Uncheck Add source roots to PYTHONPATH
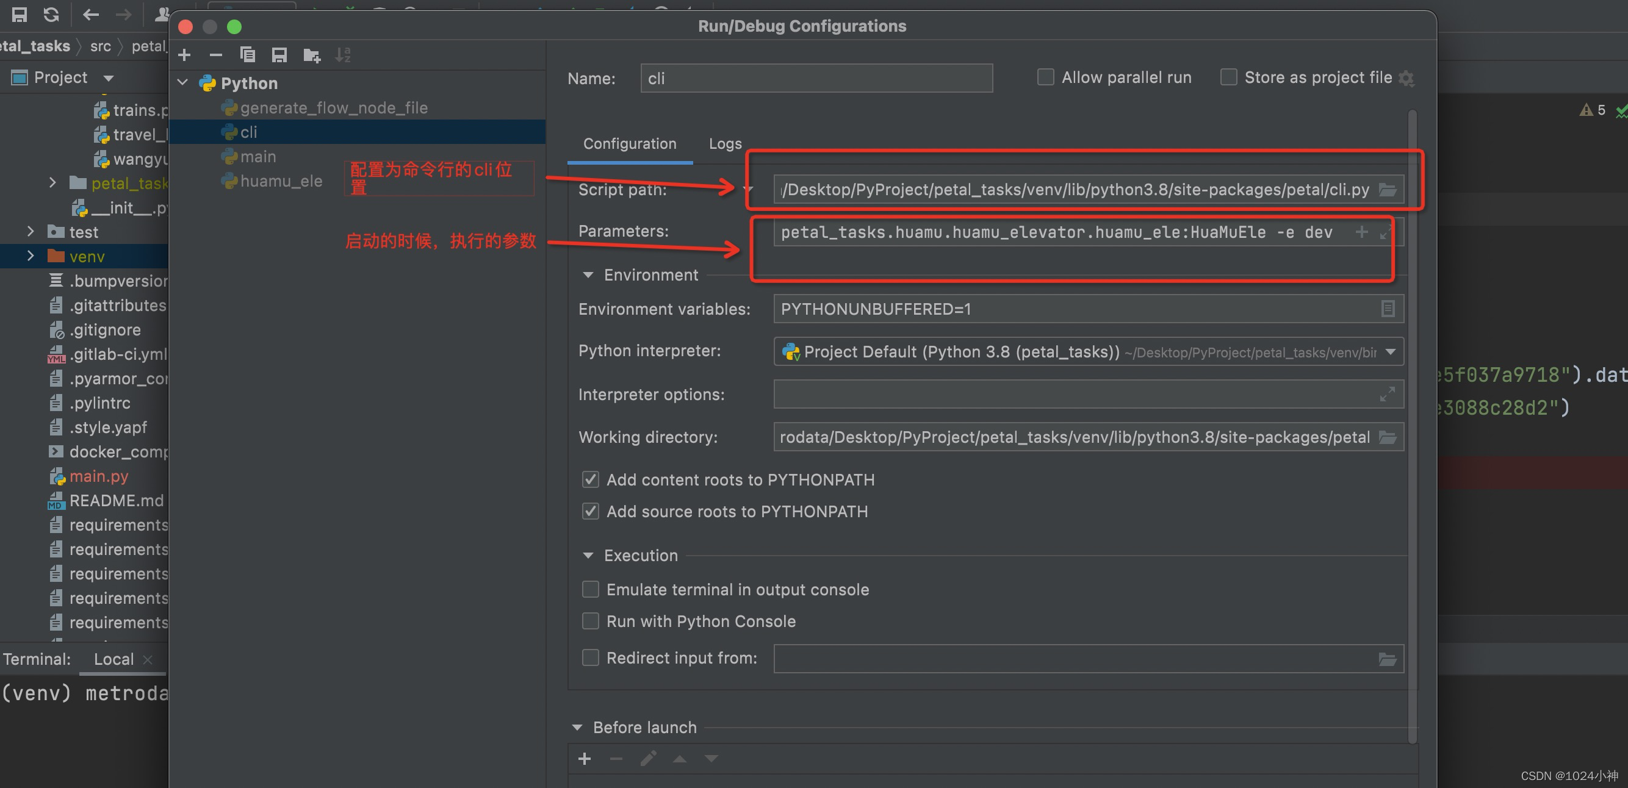This screenshot has width=1628, height=788. click(x=590, y=511)
